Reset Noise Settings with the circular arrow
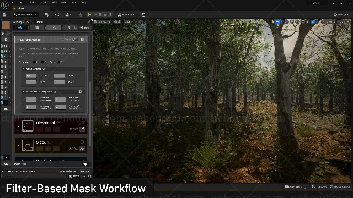This screenshot has height=198, width=353. (44, 69)
